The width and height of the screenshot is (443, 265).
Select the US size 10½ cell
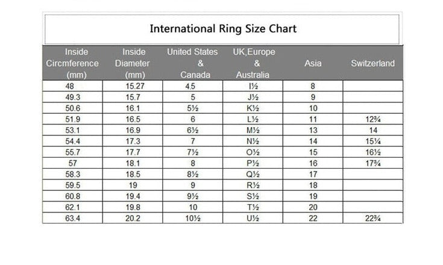[x=193, y=217]
